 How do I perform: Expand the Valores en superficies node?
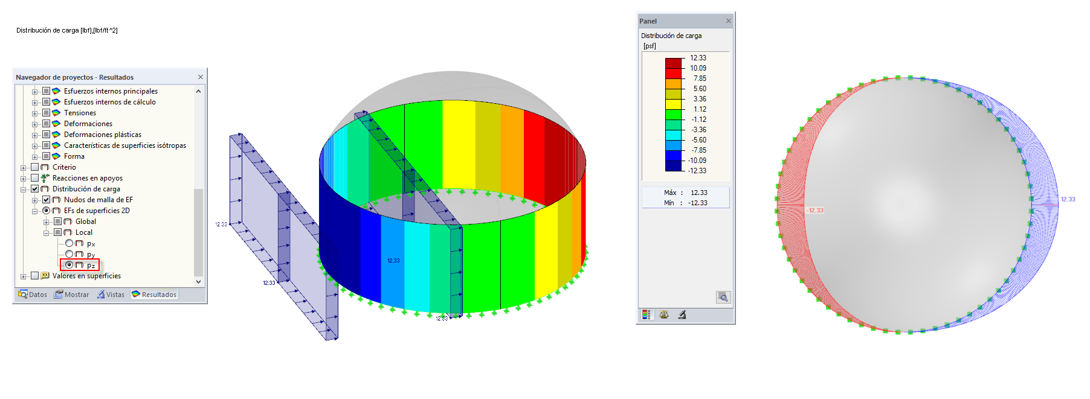tap(23, 276)
